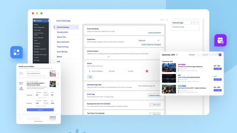Remove the social icon row with red delete icon
Screen dimensions: 237x133
tap(147, 71)
